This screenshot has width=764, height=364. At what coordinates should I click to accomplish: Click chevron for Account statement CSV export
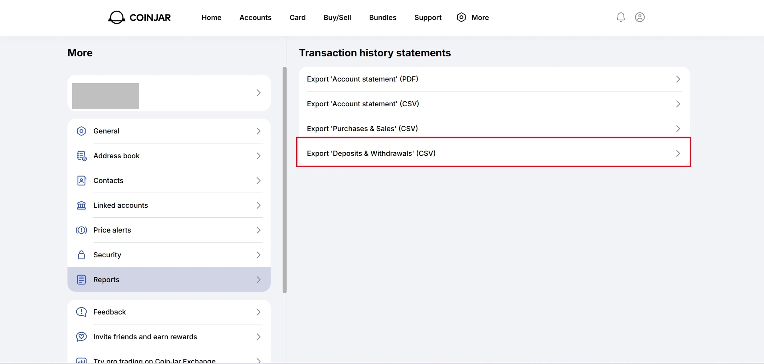pyautogui.click(x=678, y=104)
